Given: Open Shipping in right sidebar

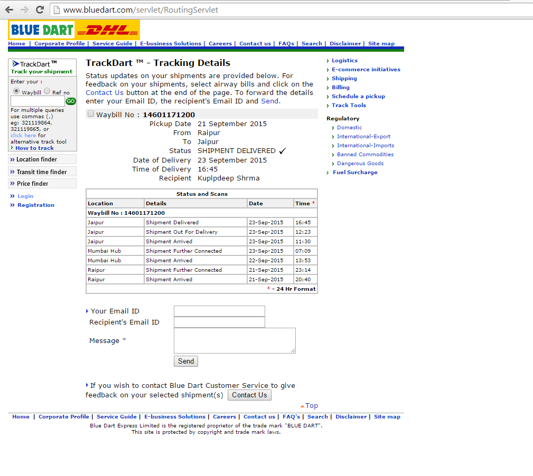Looking at the screenshot, I should pos(344,79).
